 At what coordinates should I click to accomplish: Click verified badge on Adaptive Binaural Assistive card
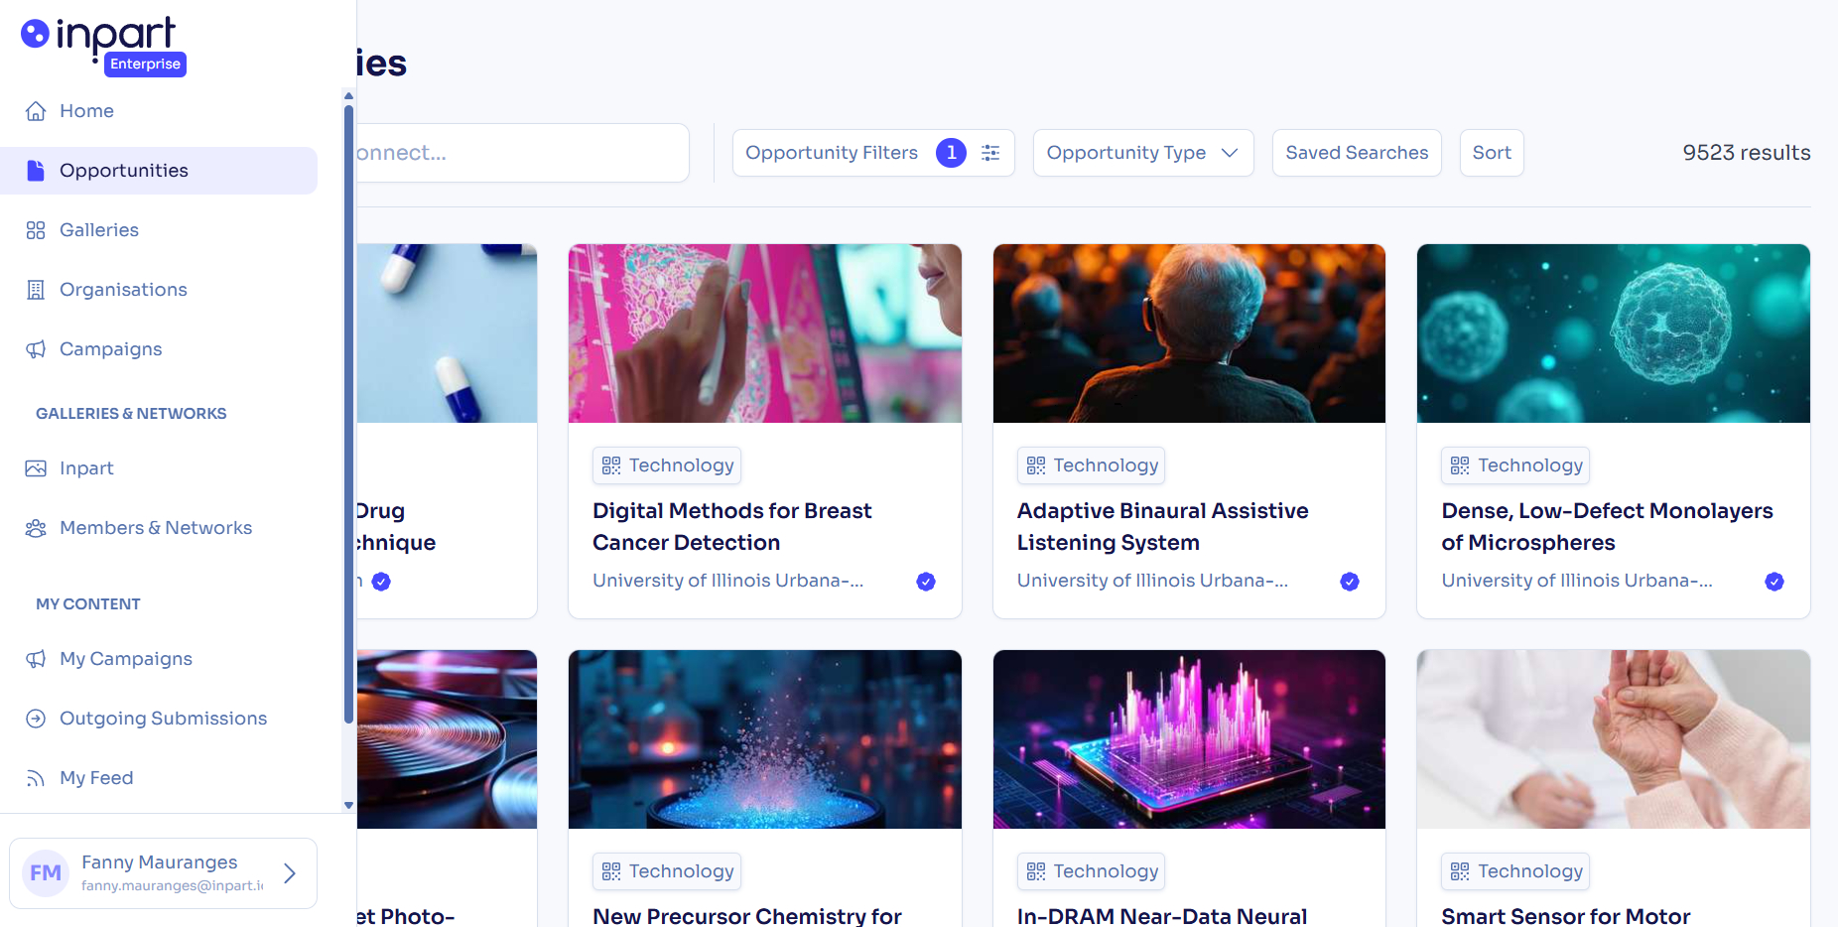1350,582
